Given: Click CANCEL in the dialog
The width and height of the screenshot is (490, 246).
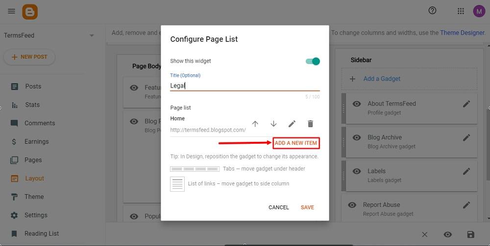Looking at the screenshot, I should [x=279, y=207].
